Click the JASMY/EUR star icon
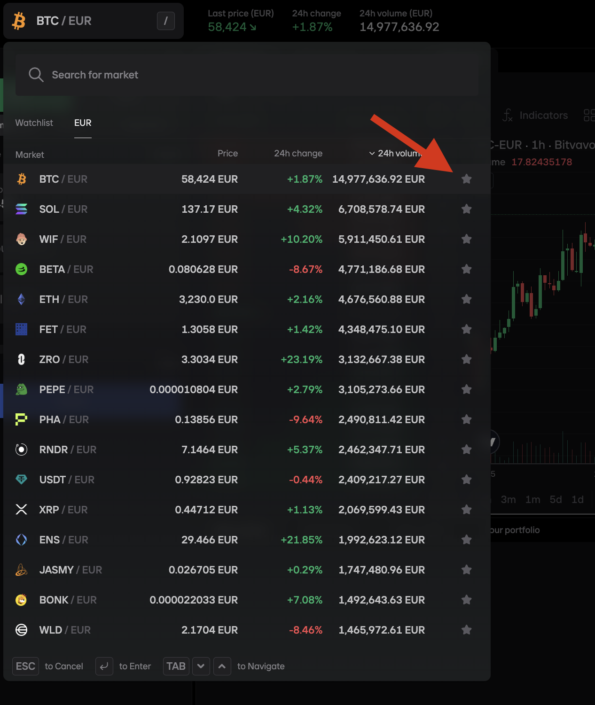 point(466,570)
